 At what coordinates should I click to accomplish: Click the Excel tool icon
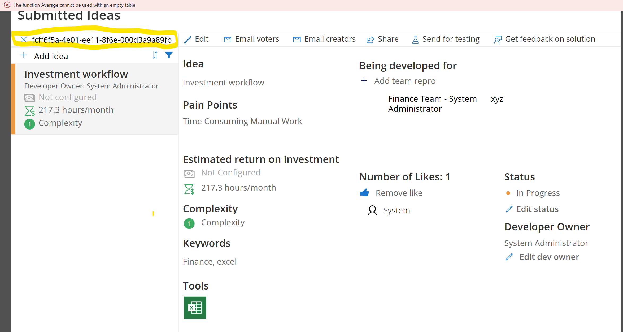coord(195,308)
